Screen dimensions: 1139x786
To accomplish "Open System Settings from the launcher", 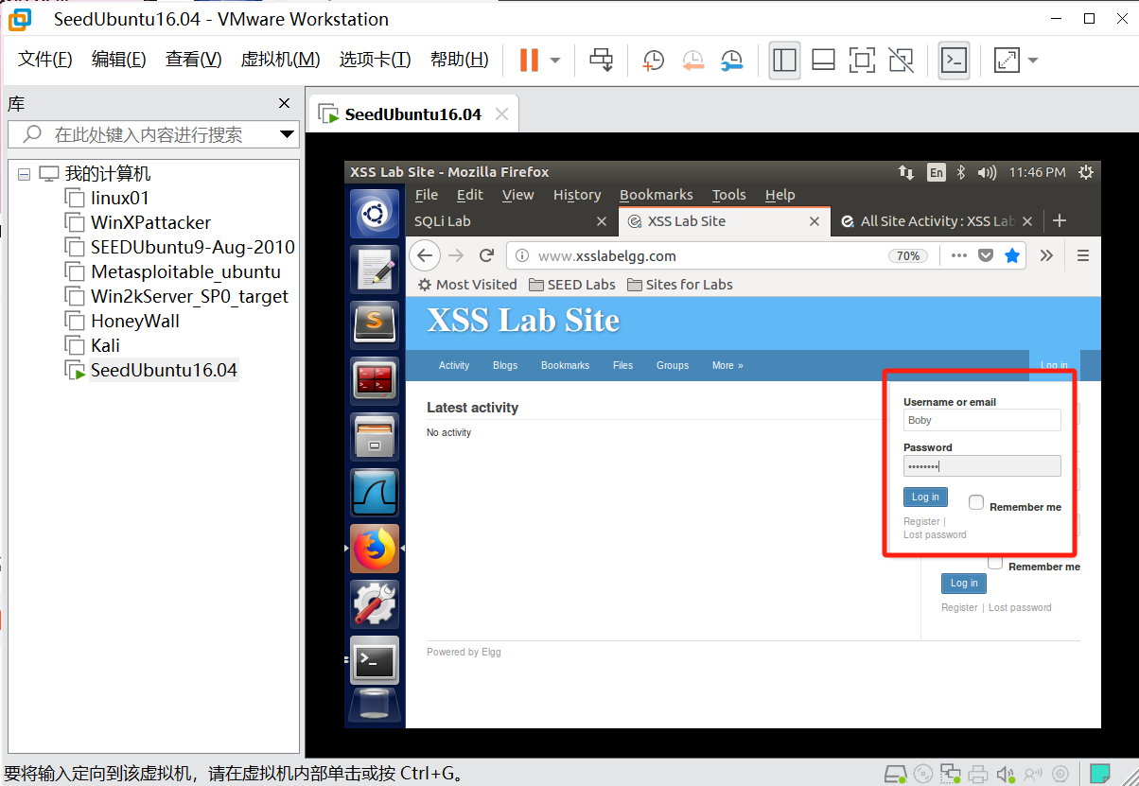I will click(375, 603).
